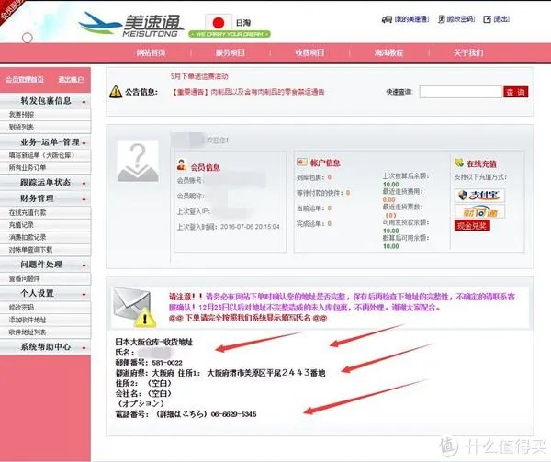Expand the 财务管理 section
This screenshot has width=551, height=462.
[45, 199]
